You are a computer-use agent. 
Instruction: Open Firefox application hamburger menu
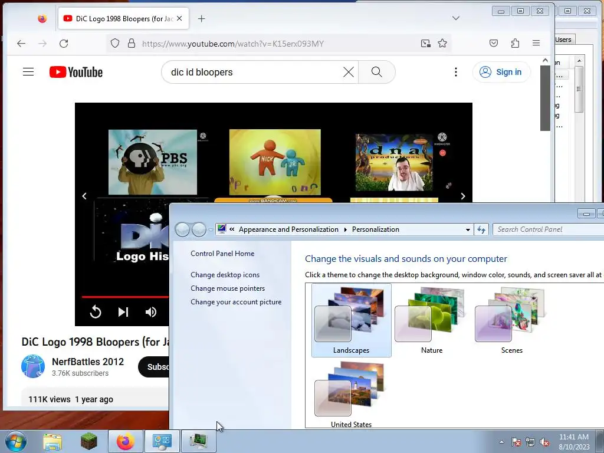coord(536,43)
